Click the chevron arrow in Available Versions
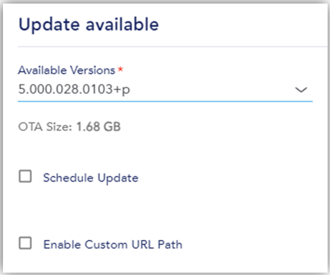 click(x=301, y=90)
